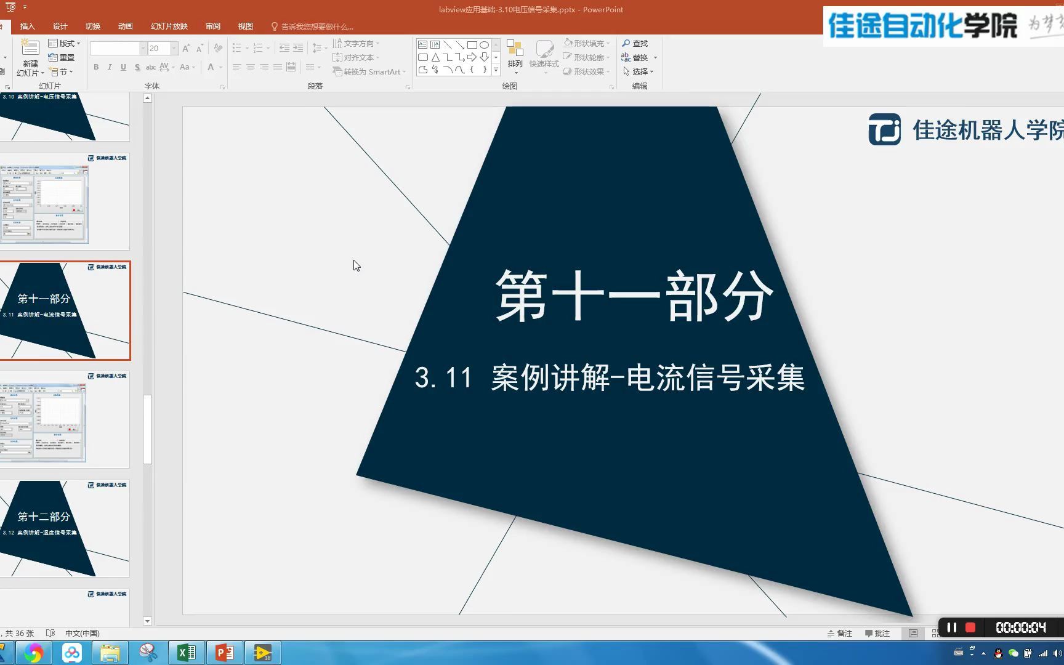Open the 选择 (Select) dropdown menu
The height and width of the screenshot is (665, 1064).
click(640, 71)
